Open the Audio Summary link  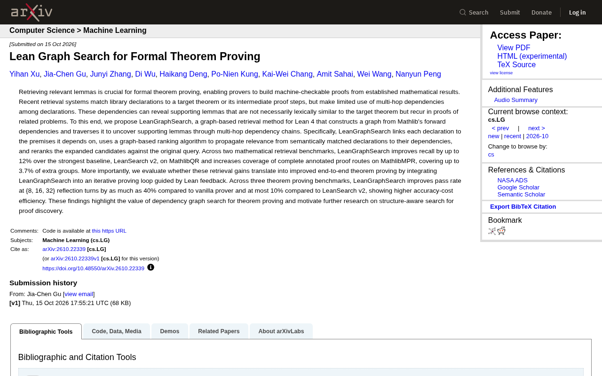pyautogui.click(x=515, y=100)
